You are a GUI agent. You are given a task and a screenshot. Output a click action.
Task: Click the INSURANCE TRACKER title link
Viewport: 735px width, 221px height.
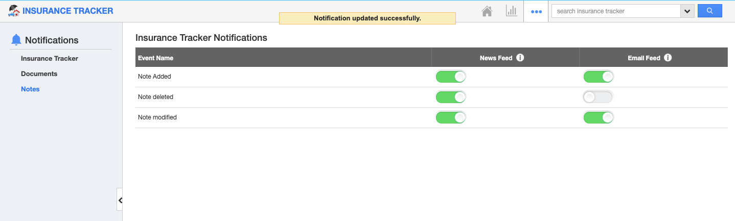(68, 11)
